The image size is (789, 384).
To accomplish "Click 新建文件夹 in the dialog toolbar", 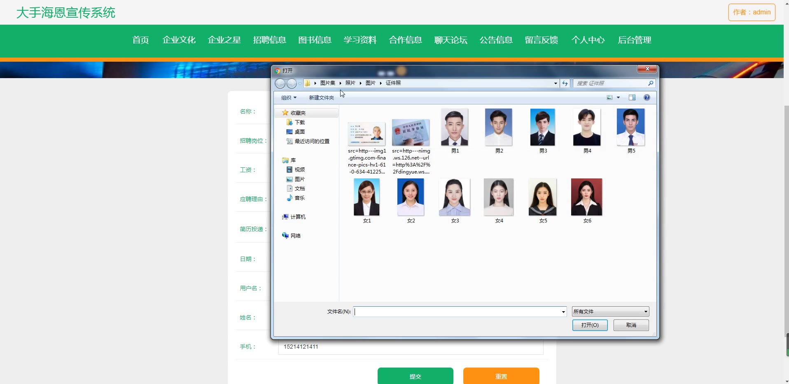I will pos(321,98).
